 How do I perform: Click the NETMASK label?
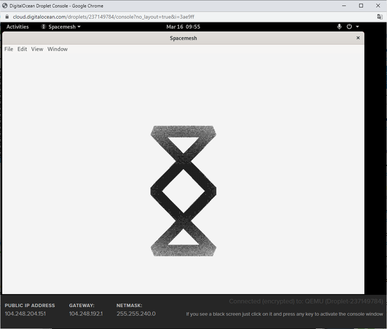129,306
